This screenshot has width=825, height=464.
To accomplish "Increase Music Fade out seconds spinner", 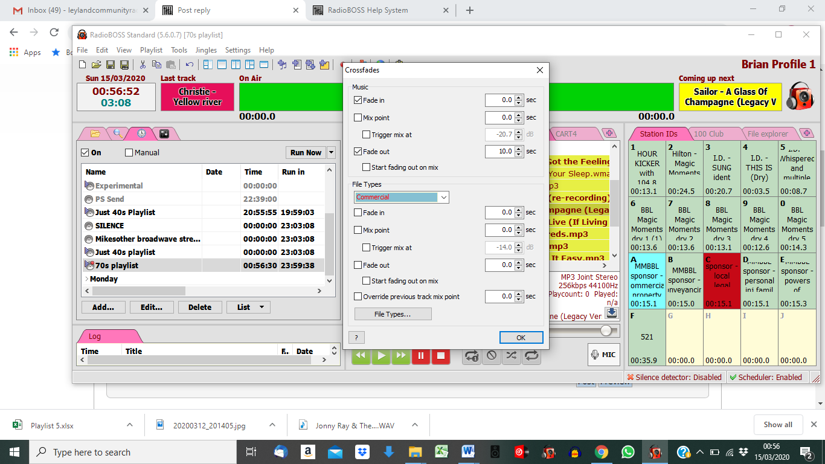I will (x=519, y=149).
